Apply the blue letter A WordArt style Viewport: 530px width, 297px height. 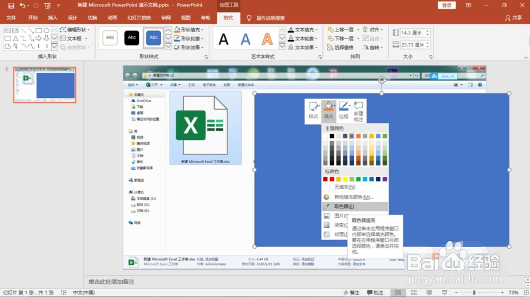tap(245, 39)
